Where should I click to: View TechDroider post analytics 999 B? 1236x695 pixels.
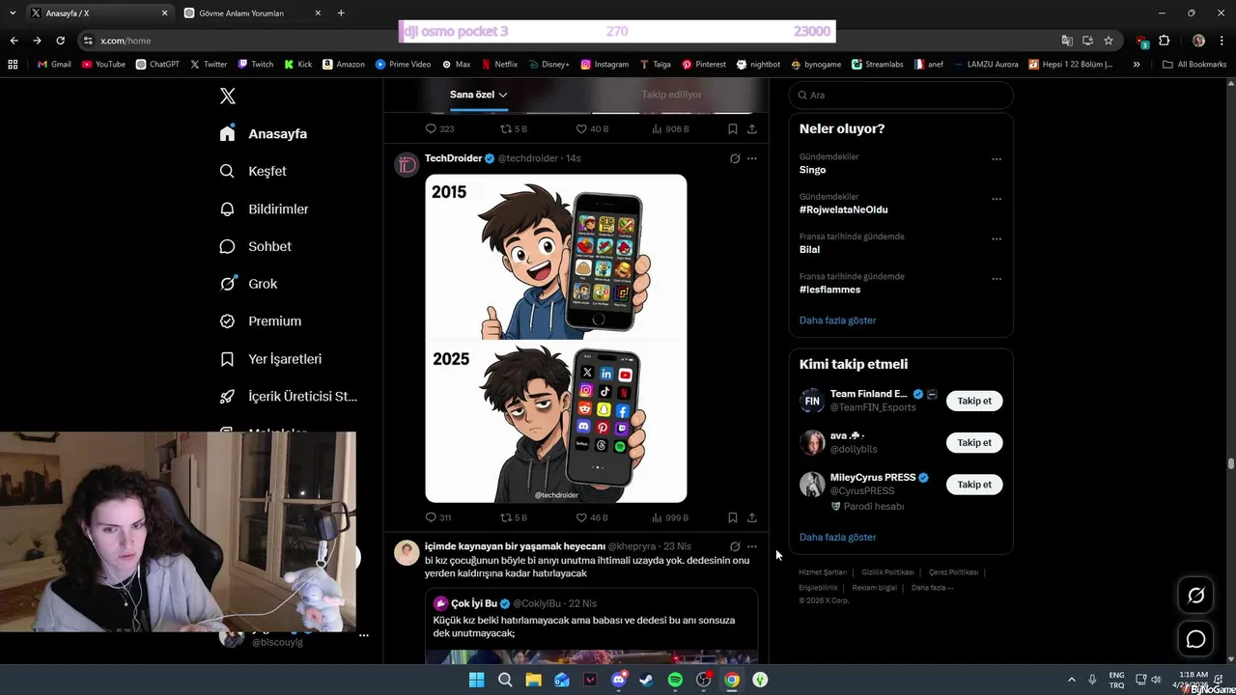point(670,517)
